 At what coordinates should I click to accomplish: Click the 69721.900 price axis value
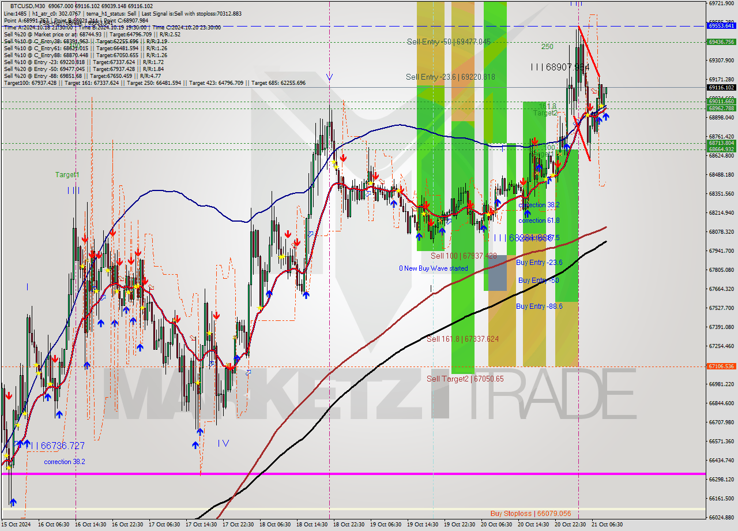click(721, 3)
